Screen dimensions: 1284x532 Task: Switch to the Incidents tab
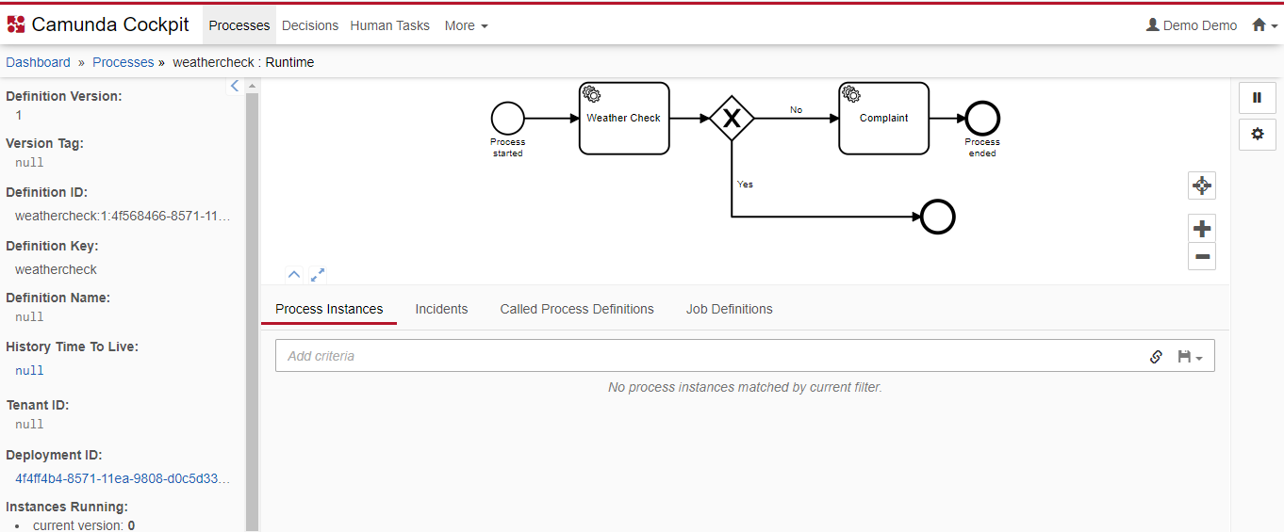tap(441, 309)
